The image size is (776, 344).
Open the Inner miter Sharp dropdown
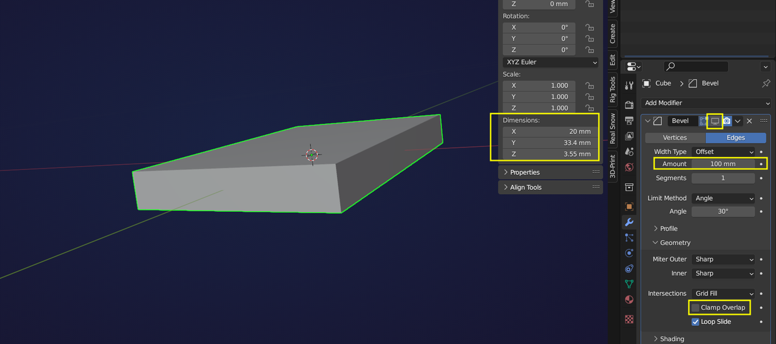pyautogui.click(x=723, y=274)
